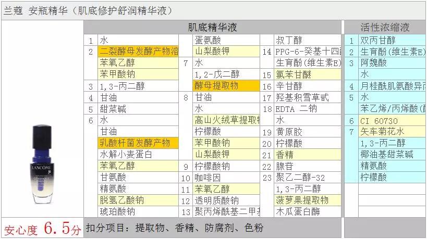
Task: Click 甘油 in row number 8
Action: (x=226, y=97)
